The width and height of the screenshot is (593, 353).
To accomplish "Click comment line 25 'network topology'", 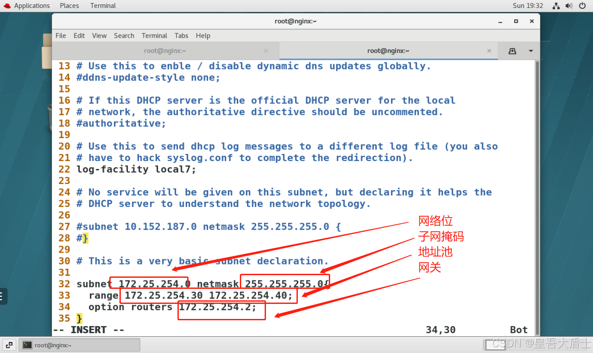I will (223, 204).
